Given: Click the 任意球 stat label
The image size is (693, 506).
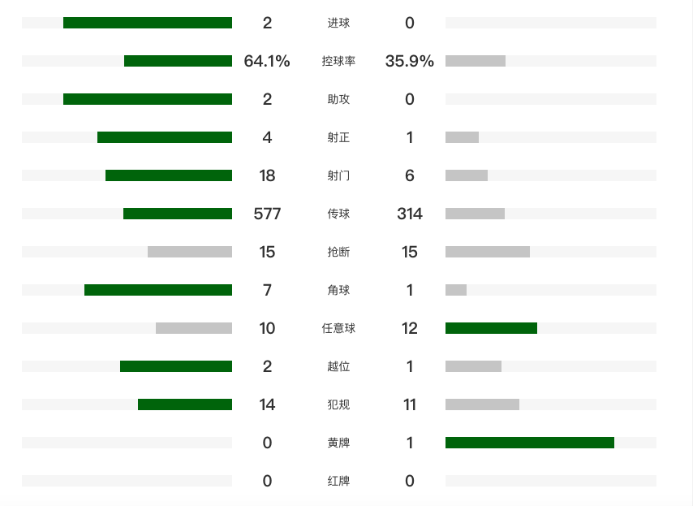Looking at the screenshot, I should pyautogui.click(x=338, y=328).
